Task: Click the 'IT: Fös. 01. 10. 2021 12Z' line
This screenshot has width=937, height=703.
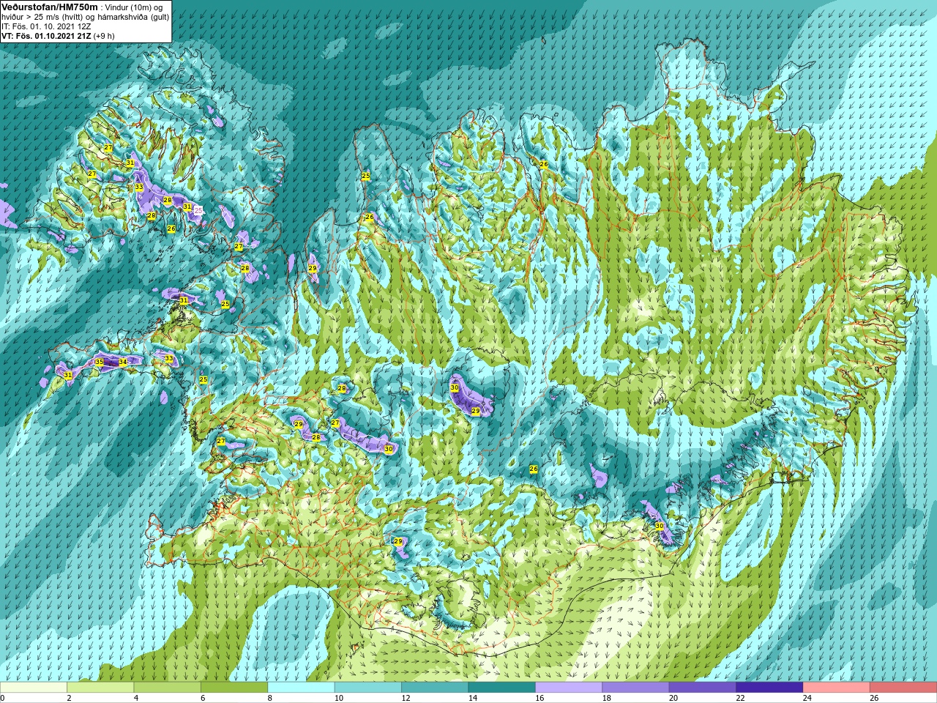Action: click(x=46, y=26)
